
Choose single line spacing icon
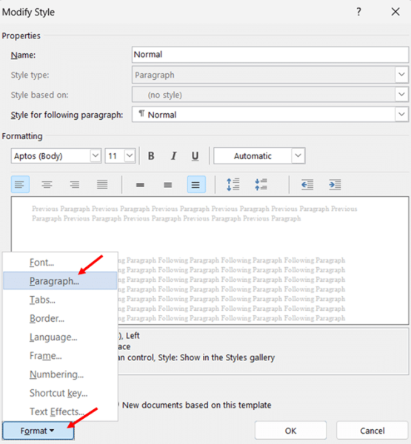140,184
